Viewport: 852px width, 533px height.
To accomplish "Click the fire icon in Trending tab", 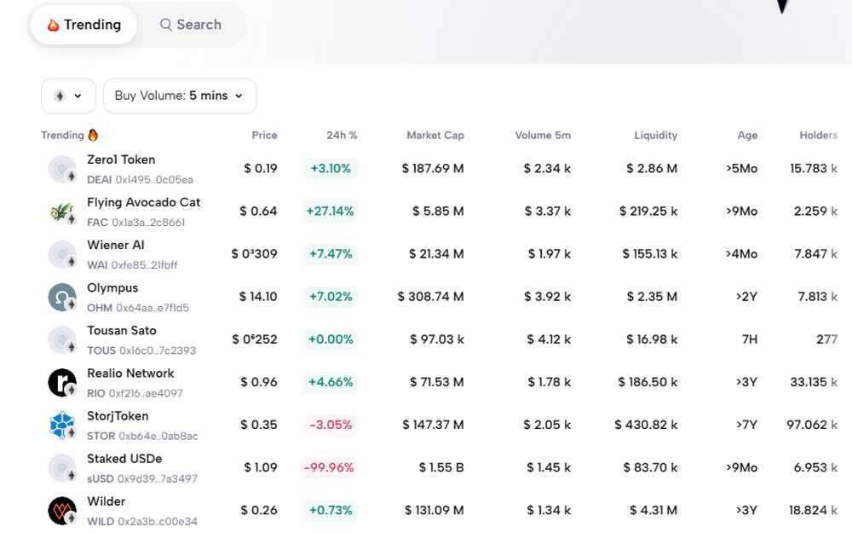I will [x=53, y=25].
